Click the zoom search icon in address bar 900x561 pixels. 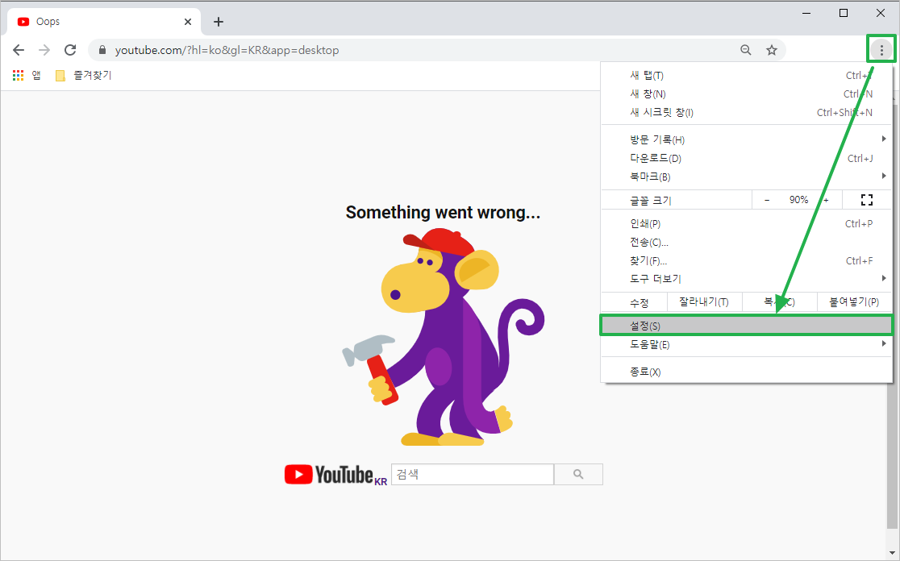click(x=745, y=49)
